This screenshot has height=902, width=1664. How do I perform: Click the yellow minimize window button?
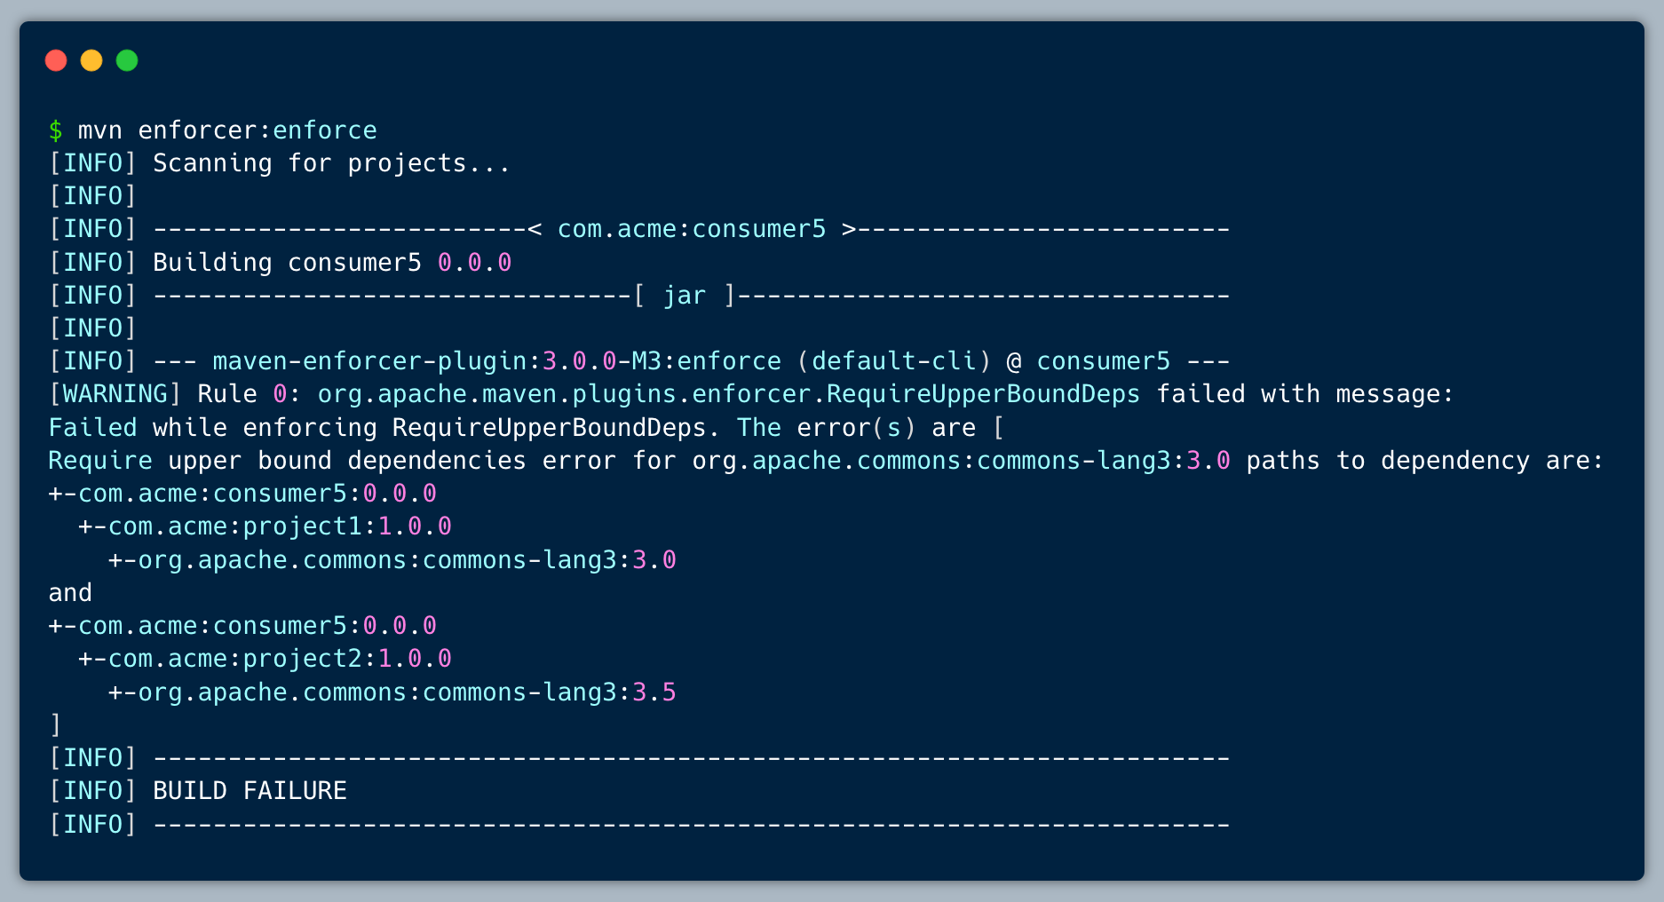click(91, 60)
